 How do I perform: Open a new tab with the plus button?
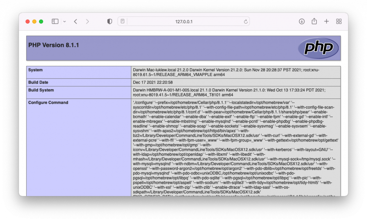coord(326,21)
